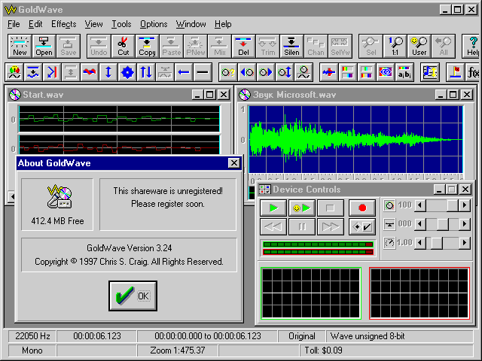This screenshot has height=361, width=482.
Task: Apply the Echo effect icon
Action: point(52,72)
